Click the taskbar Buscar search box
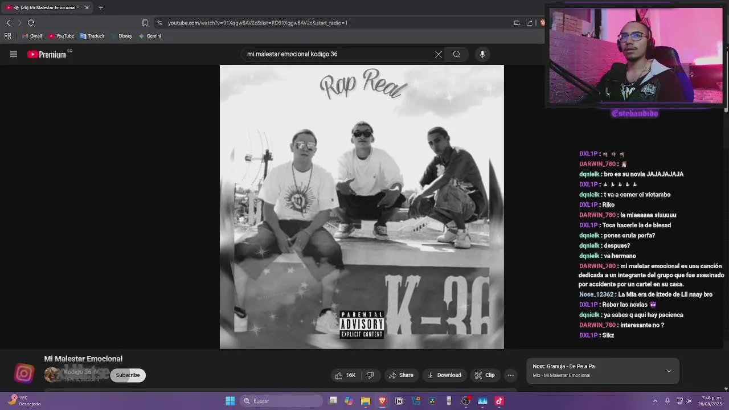729x410 pixels. [x=282, y=401]
